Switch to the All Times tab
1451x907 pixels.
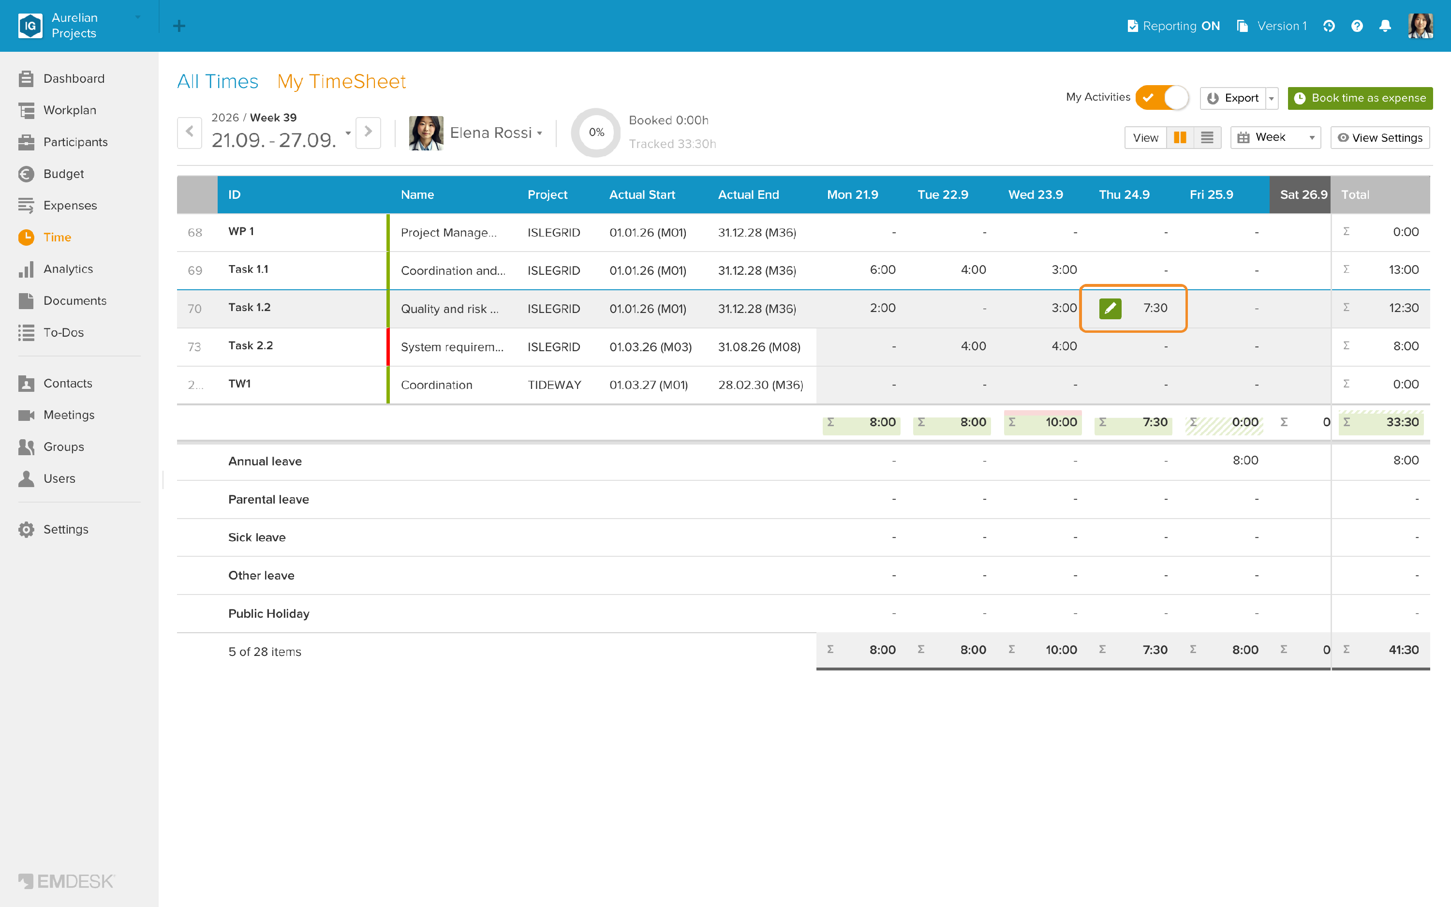click(x=218, y=82)
